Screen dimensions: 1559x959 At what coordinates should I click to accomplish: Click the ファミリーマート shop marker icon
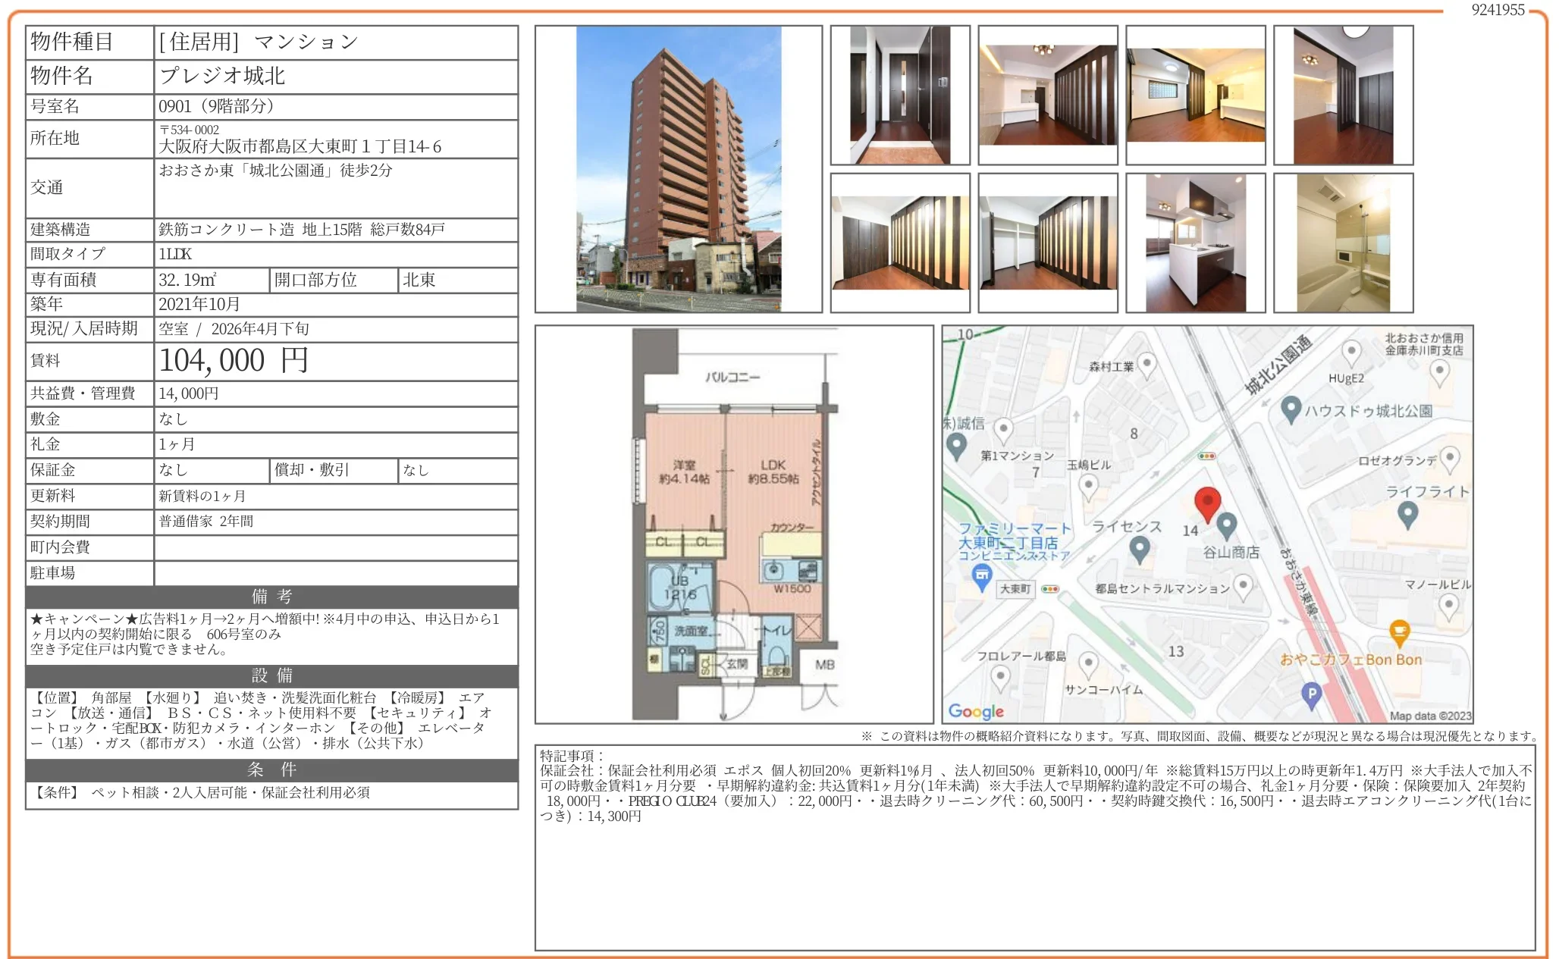[x=982, y=578]
